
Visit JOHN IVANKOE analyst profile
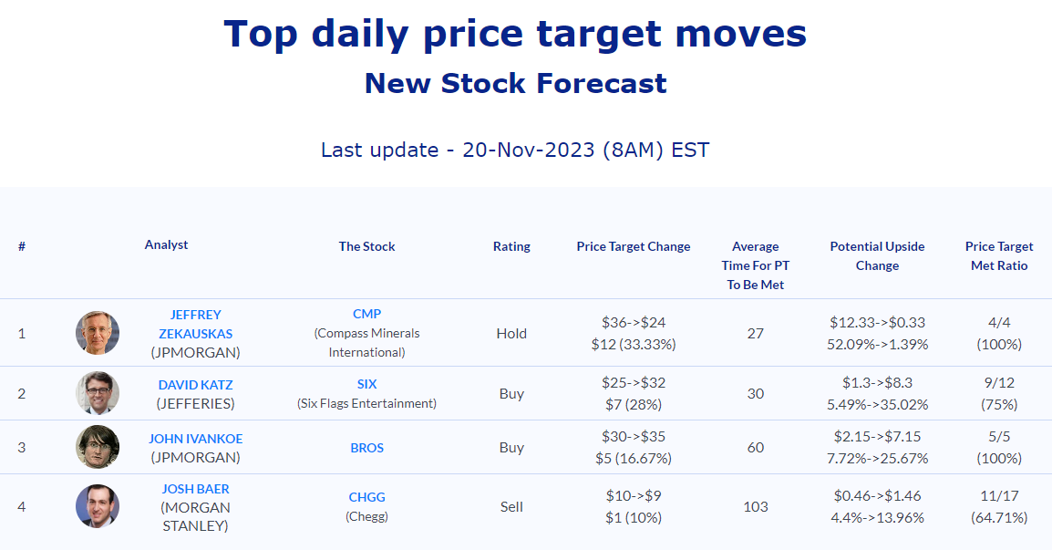tap(195, 439)
